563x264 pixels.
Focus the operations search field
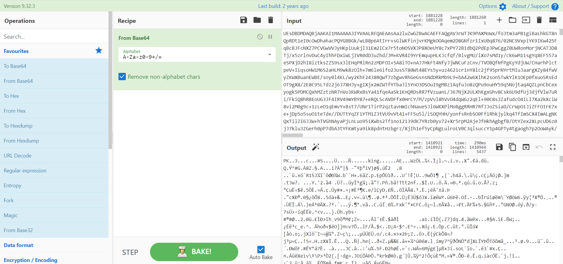pyautogui.click(x=54, y=37)
